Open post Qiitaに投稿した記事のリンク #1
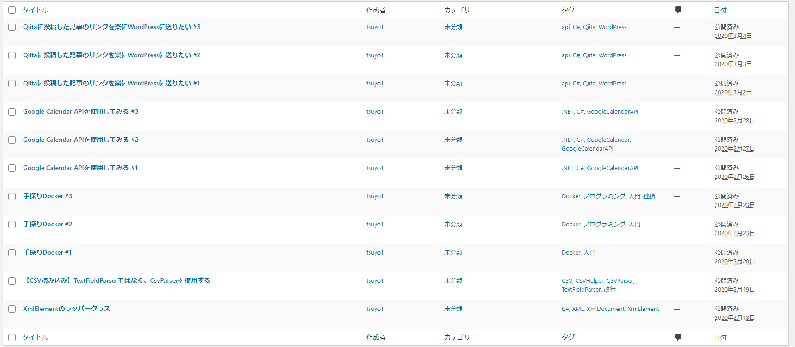The image size is (795, 347). (111, 83)
